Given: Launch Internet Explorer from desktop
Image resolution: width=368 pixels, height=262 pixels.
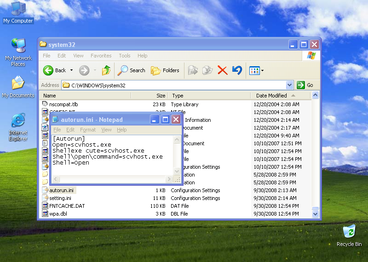Looking at the screenshot, I should click(x=18, y=127).
